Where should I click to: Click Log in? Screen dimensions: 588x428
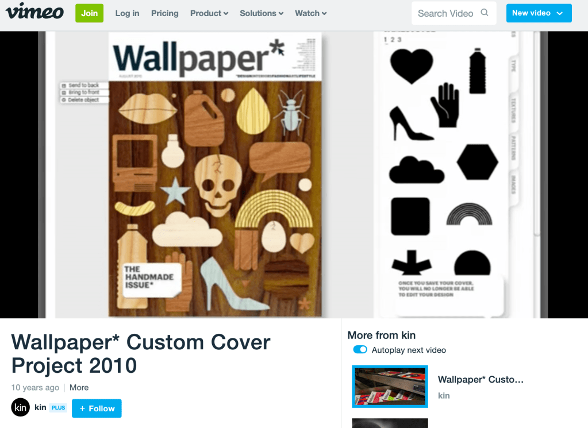tap(127, 13)
